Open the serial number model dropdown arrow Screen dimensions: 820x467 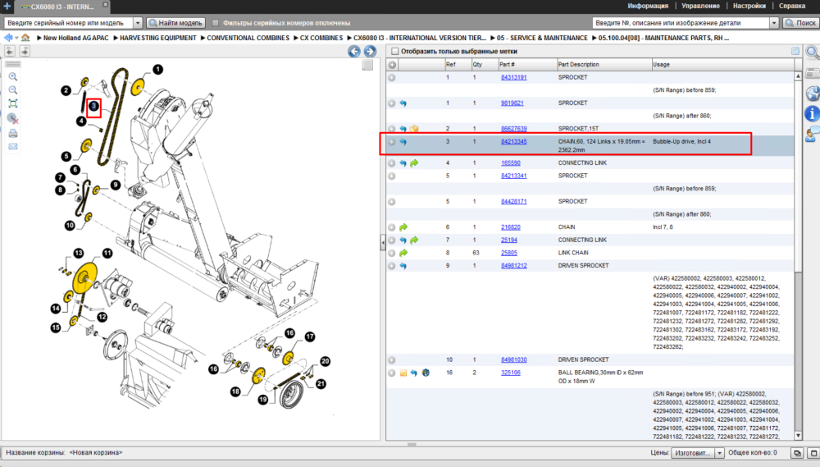(138, 23)
